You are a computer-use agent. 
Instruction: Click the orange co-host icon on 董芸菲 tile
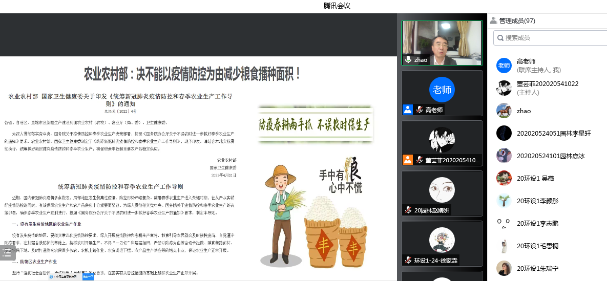[x=408, y=160]
